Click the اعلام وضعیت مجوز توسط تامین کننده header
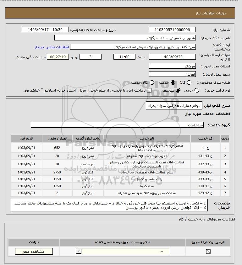 click(123, 242)
